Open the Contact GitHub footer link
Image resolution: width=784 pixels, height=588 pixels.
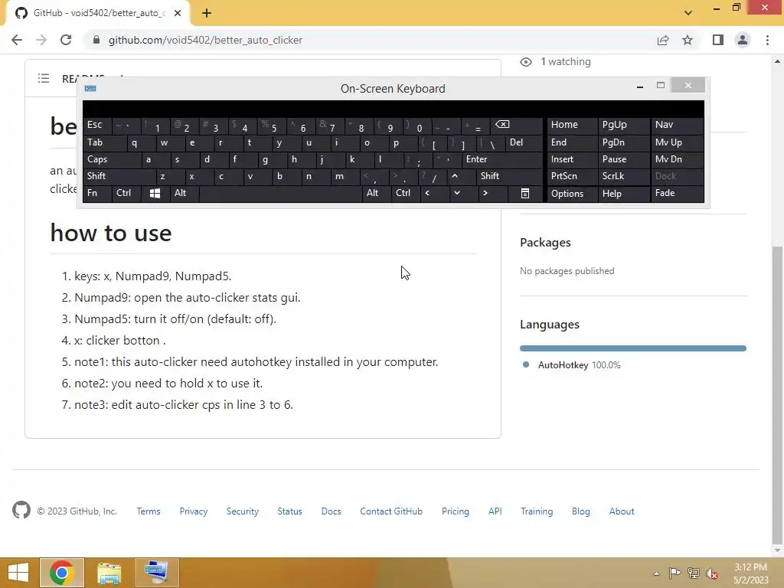point(391,511)
